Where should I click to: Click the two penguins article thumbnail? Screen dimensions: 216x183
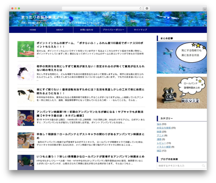coord(26,96)
